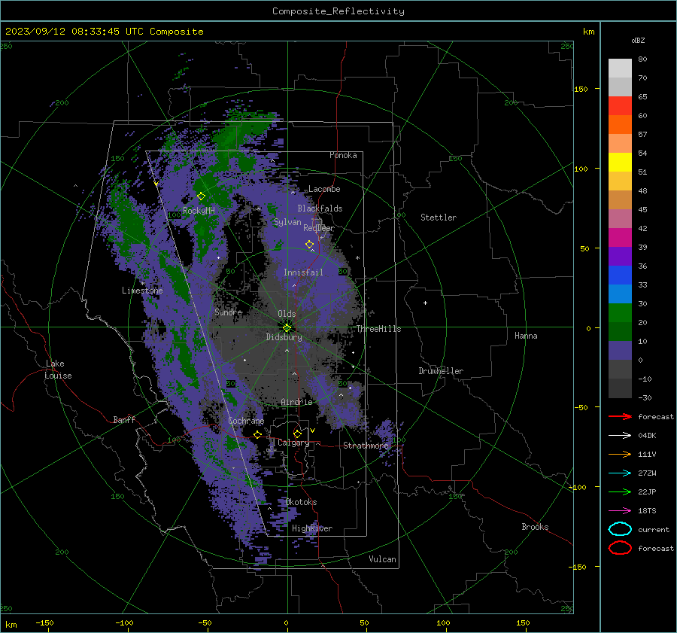677x633 pixels.
Task: Click the Okotoks label
Action: click(x=301, y=502)
